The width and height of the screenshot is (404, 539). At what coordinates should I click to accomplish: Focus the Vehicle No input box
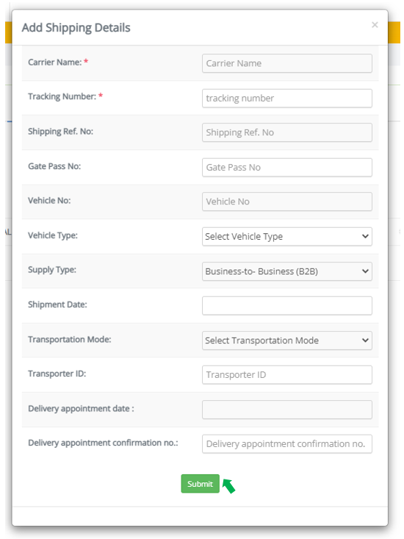pyautogui.click(x=287, y=201)
